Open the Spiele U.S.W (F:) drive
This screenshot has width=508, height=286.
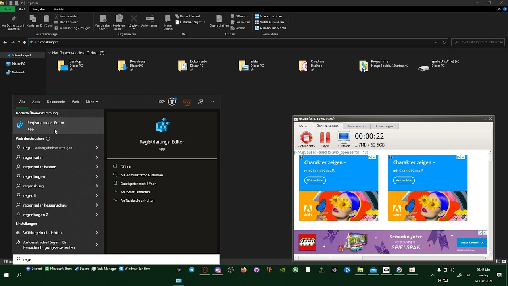click(439, 65)
